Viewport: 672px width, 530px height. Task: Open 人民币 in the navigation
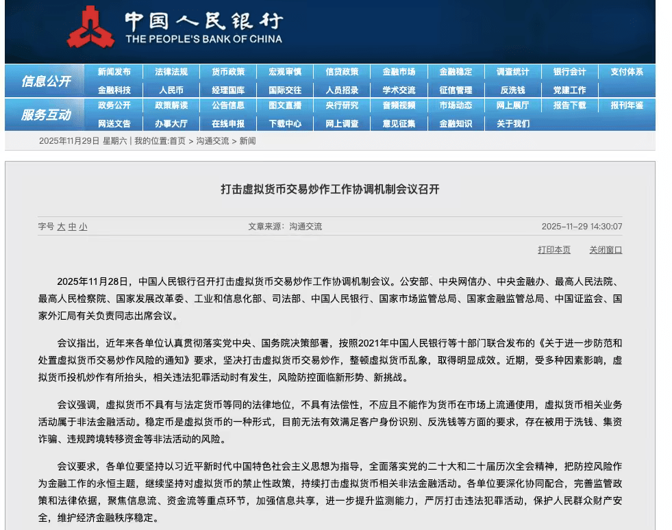[171, 90]
